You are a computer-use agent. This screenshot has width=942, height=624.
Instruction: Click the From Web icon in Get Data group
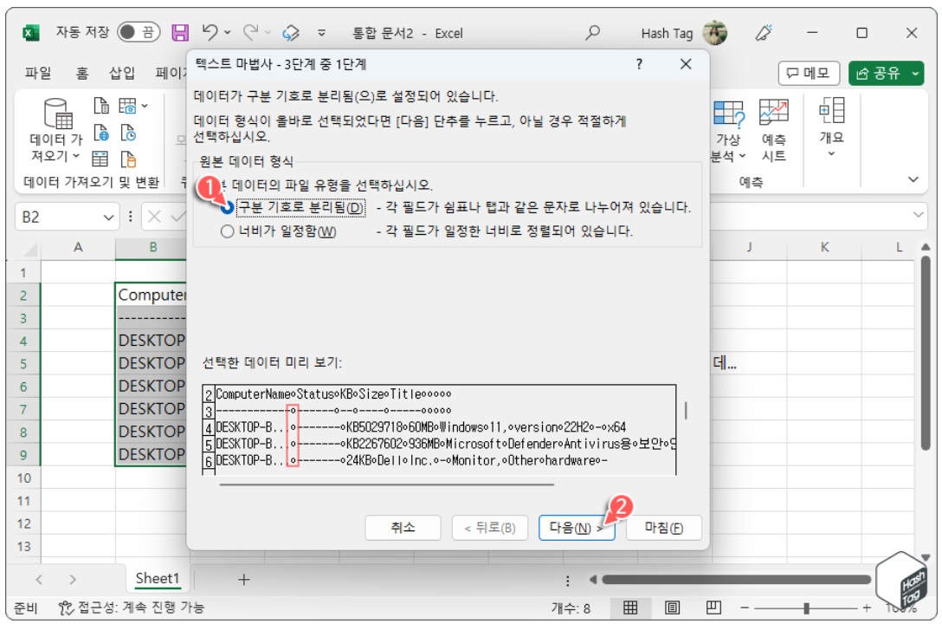[x=101, y=133]
